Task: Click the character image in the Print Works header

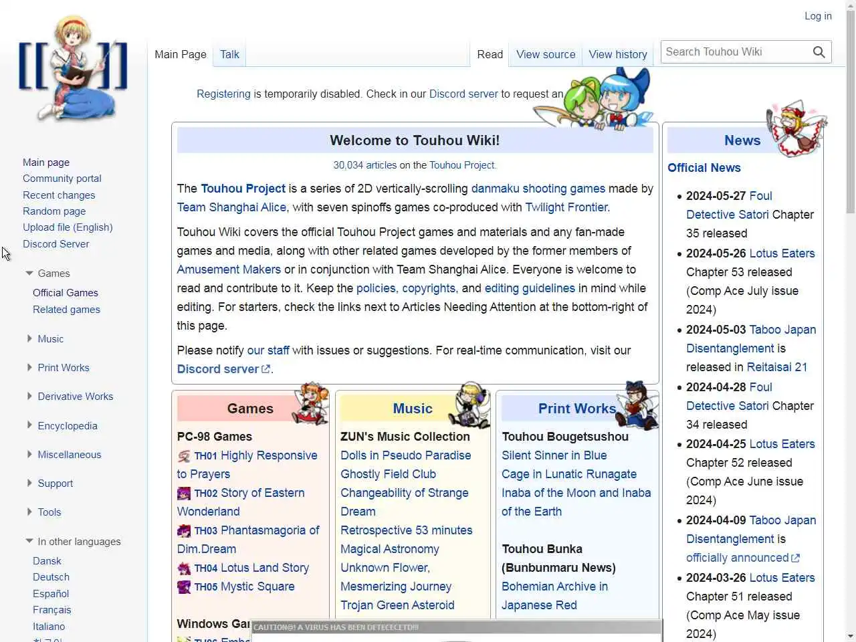Action: pyautogui.click(x=638, y=405)
